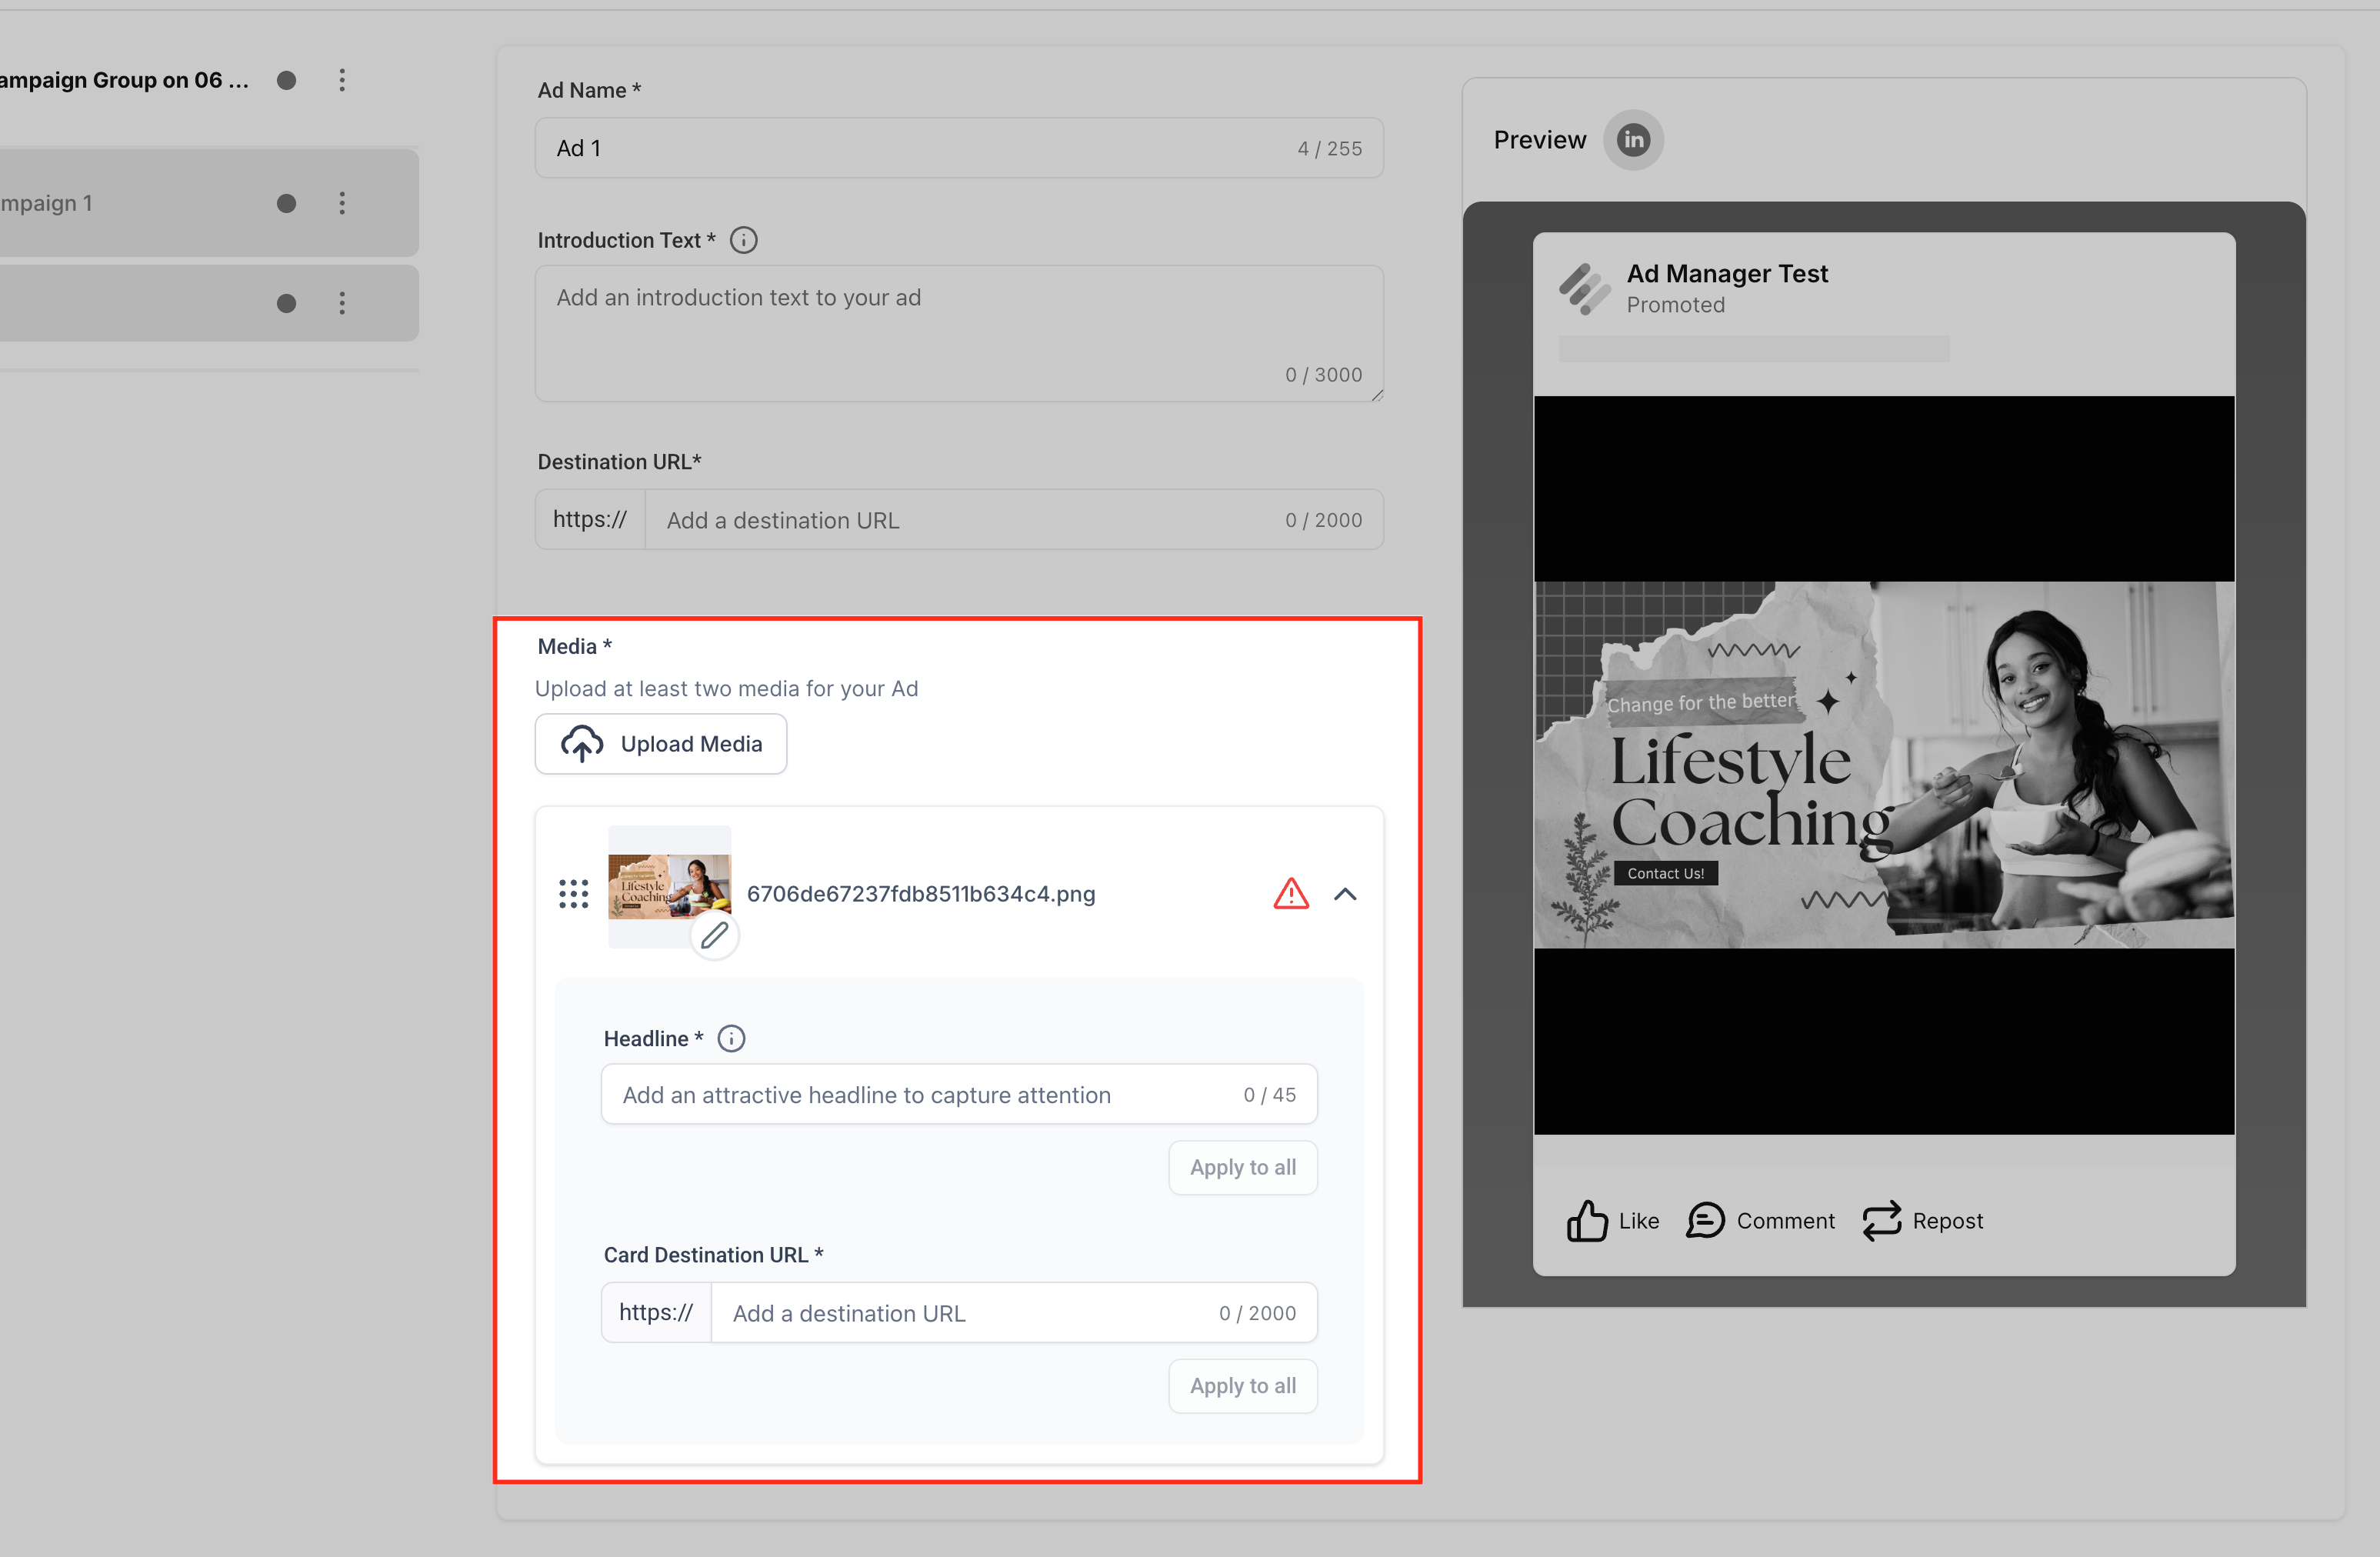Click the Repost icon in preview

(1881, 1220)
